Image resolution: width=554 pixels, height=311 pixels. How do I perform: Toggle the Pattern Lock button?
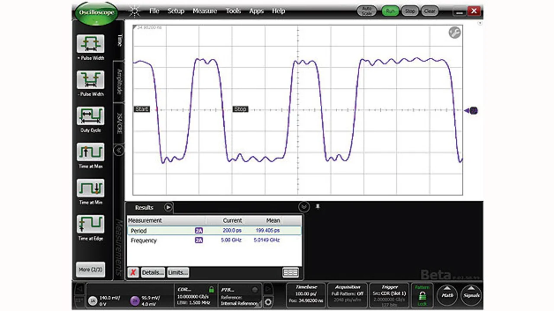[x=422, y=295]
